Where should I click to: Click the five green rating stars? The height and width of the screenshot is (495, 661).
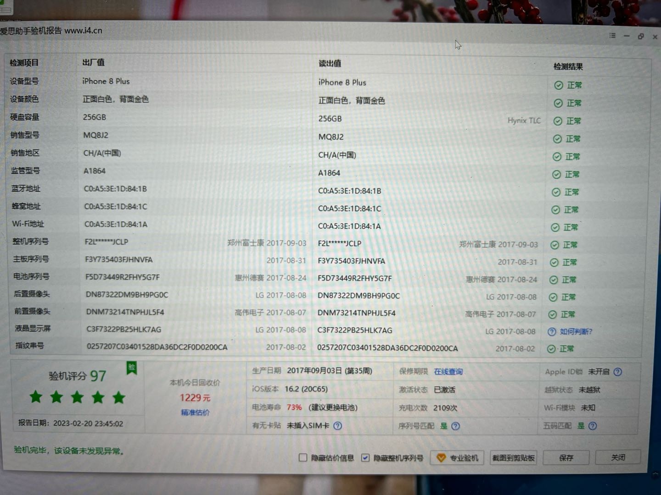point(77,397)
